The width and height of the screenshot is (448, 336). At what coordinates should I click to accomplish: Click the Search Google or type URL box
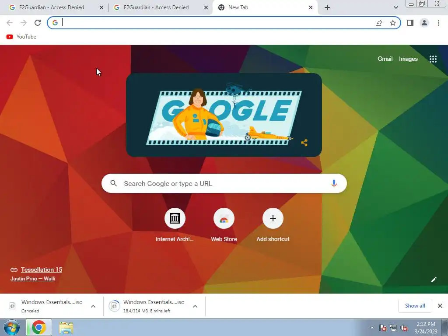pos(224,183)
